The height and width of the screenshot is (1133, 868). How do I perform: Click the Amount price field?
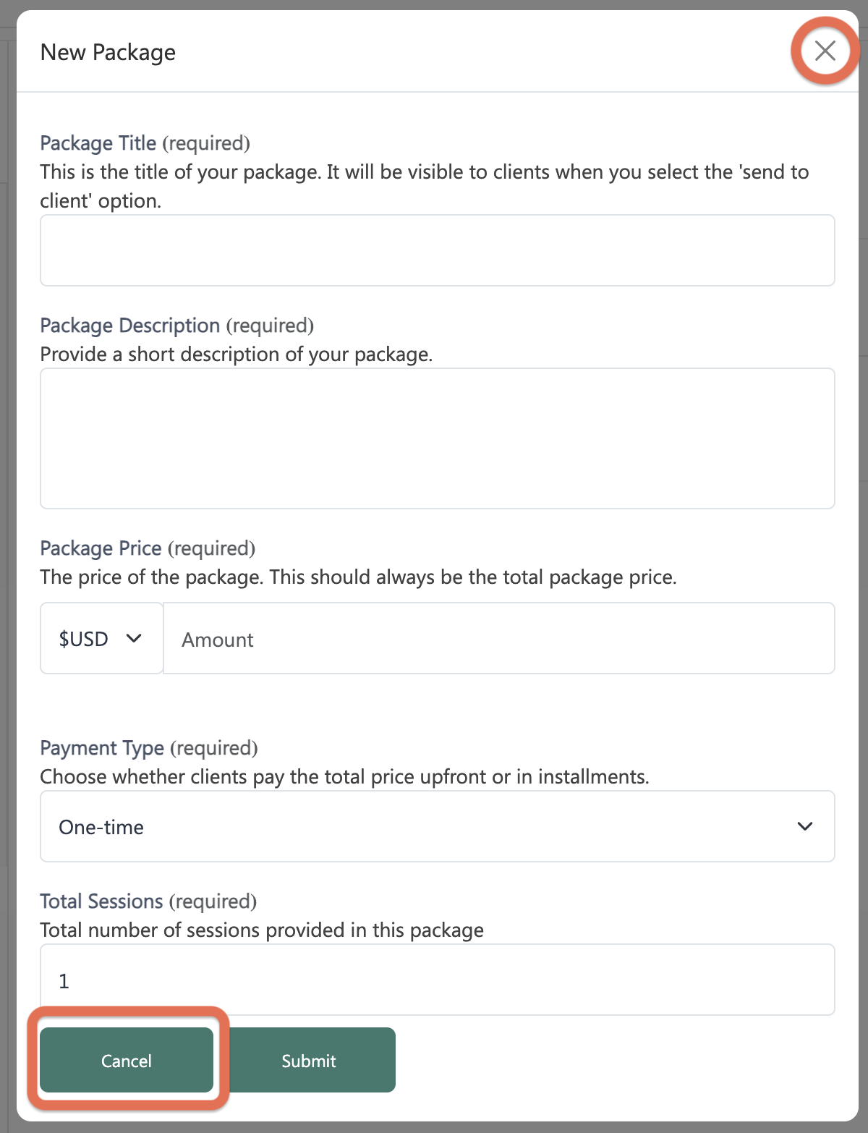(x=499, y=638)
